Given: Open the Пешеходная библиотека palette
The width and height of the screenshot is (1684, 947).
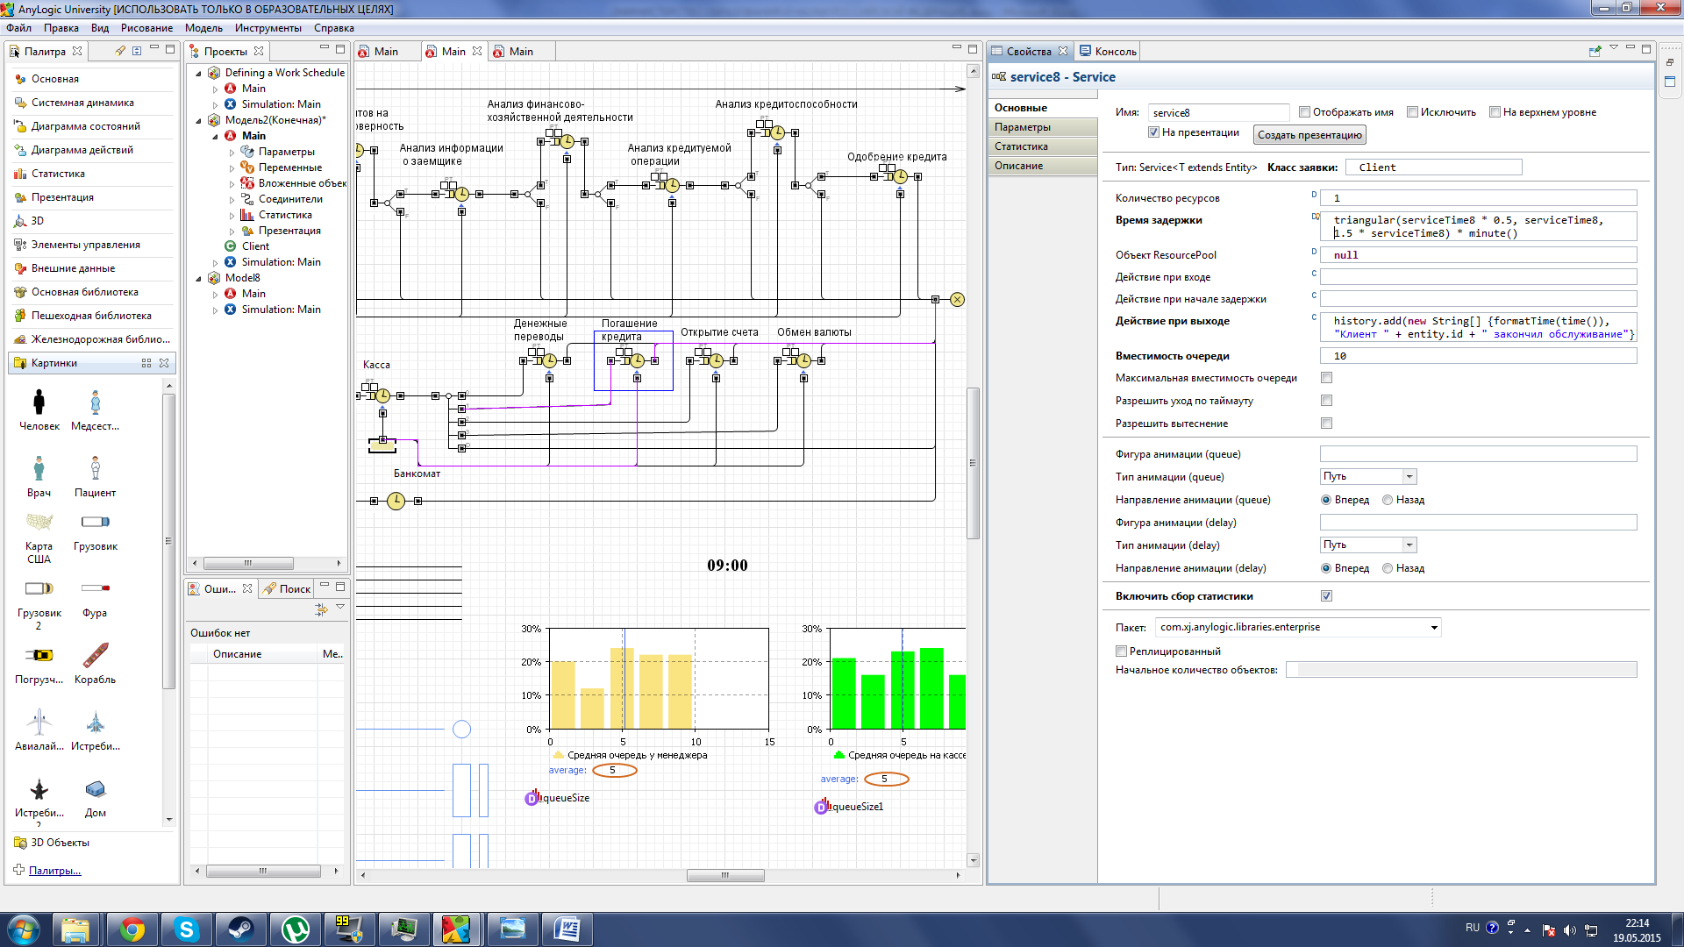Looking at the screenshot, I should [x=91, y=316].
